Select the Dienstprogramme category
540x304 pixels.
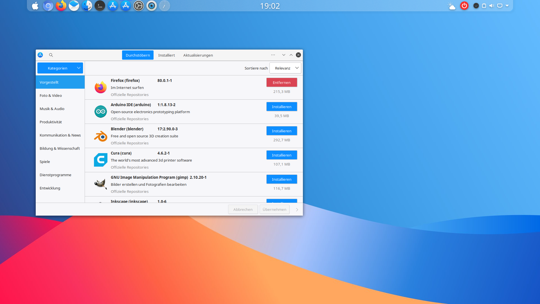(60, 175)
